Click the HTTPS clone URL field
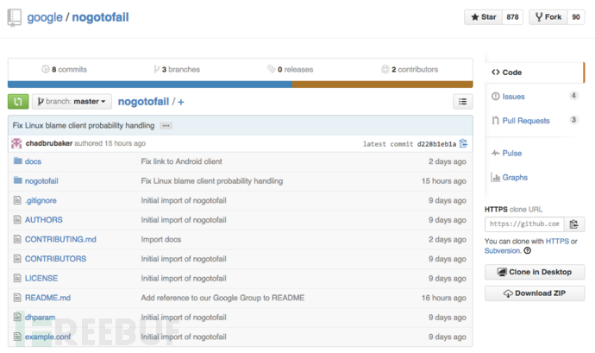The height and width of the screenshot is (353, 595). click(x=524, y=224)
